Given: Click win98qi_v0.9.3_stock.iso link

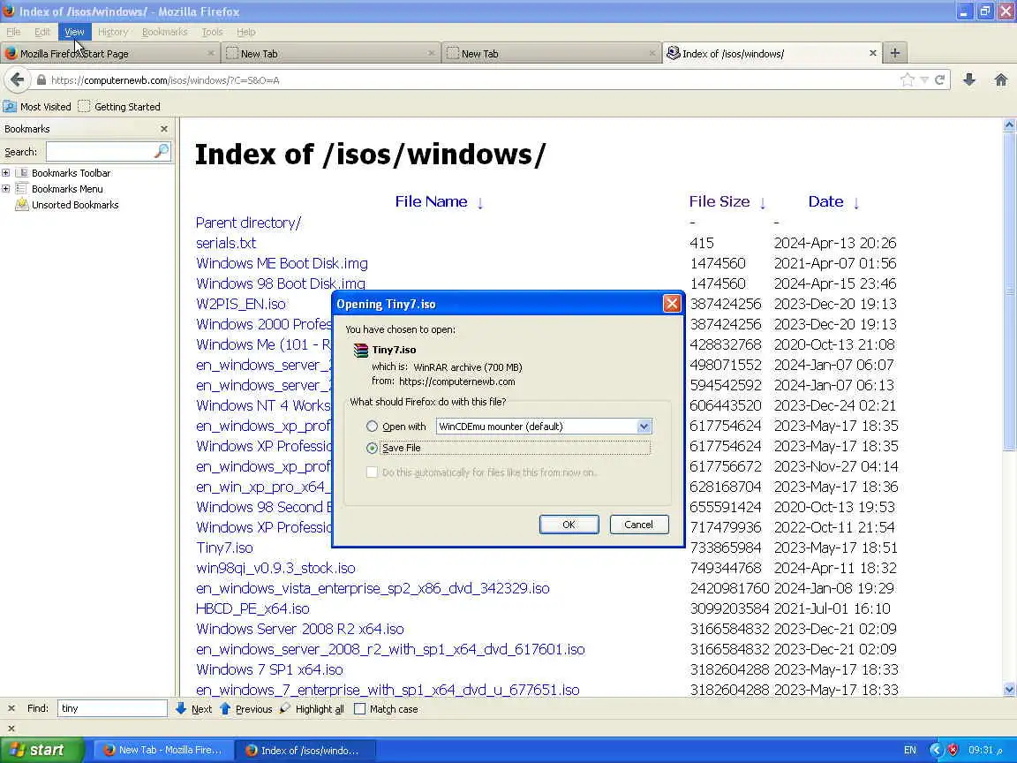Looking at the screenshot, I should [275, 568].
